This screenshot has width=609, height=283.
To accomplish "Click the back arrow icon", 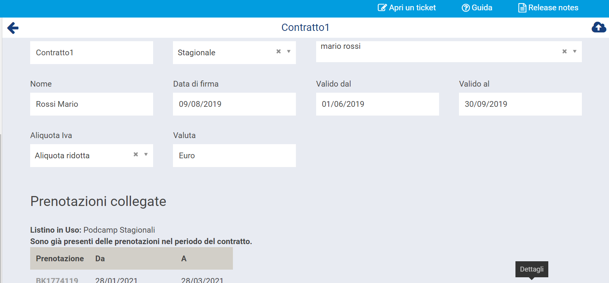I will click(13, 28).
